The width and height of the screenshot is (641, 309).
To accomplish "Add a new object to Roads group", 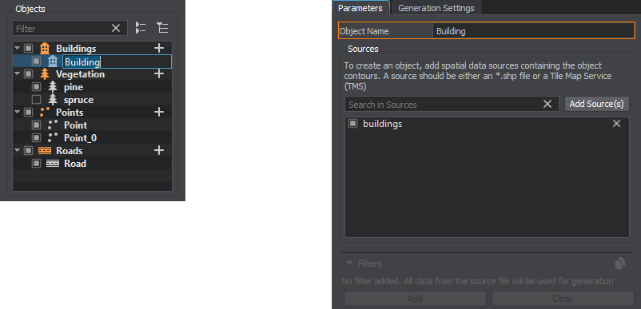I will click(158, 151).
